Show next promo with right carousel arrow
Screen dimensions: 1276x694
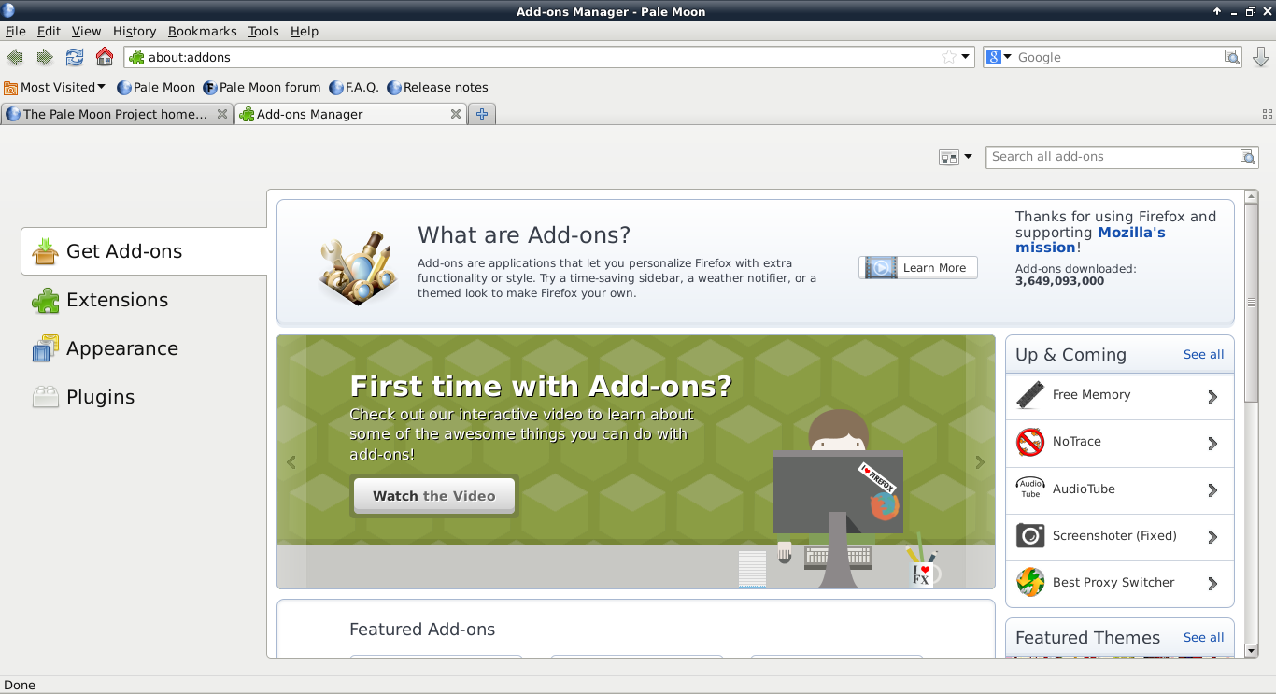pyautogui.click(x=980, y=462)
